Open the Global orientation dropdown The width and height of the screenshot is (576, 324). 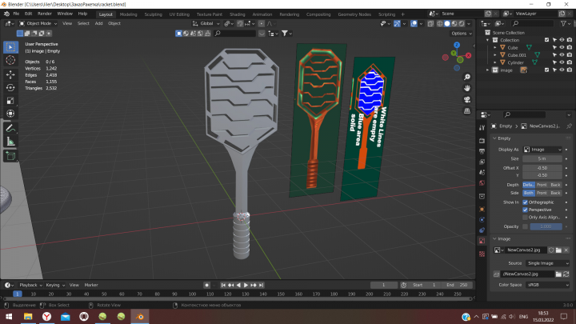206,23
